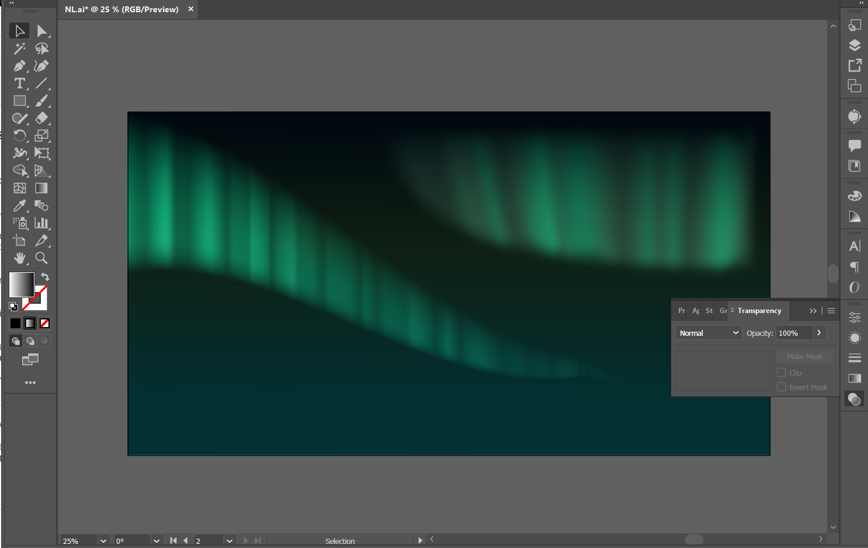The image size is (868, 548).
Task: Select the Mesh tool
Action: pyautogui.click(x=19, y=188)
